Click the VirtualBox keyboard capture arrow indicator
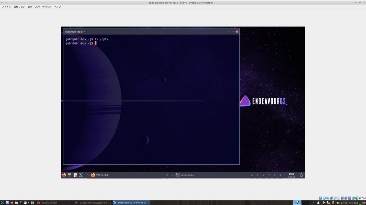Image resolution: width=366 pixels, height=205 pixels. tap(357, 198)
